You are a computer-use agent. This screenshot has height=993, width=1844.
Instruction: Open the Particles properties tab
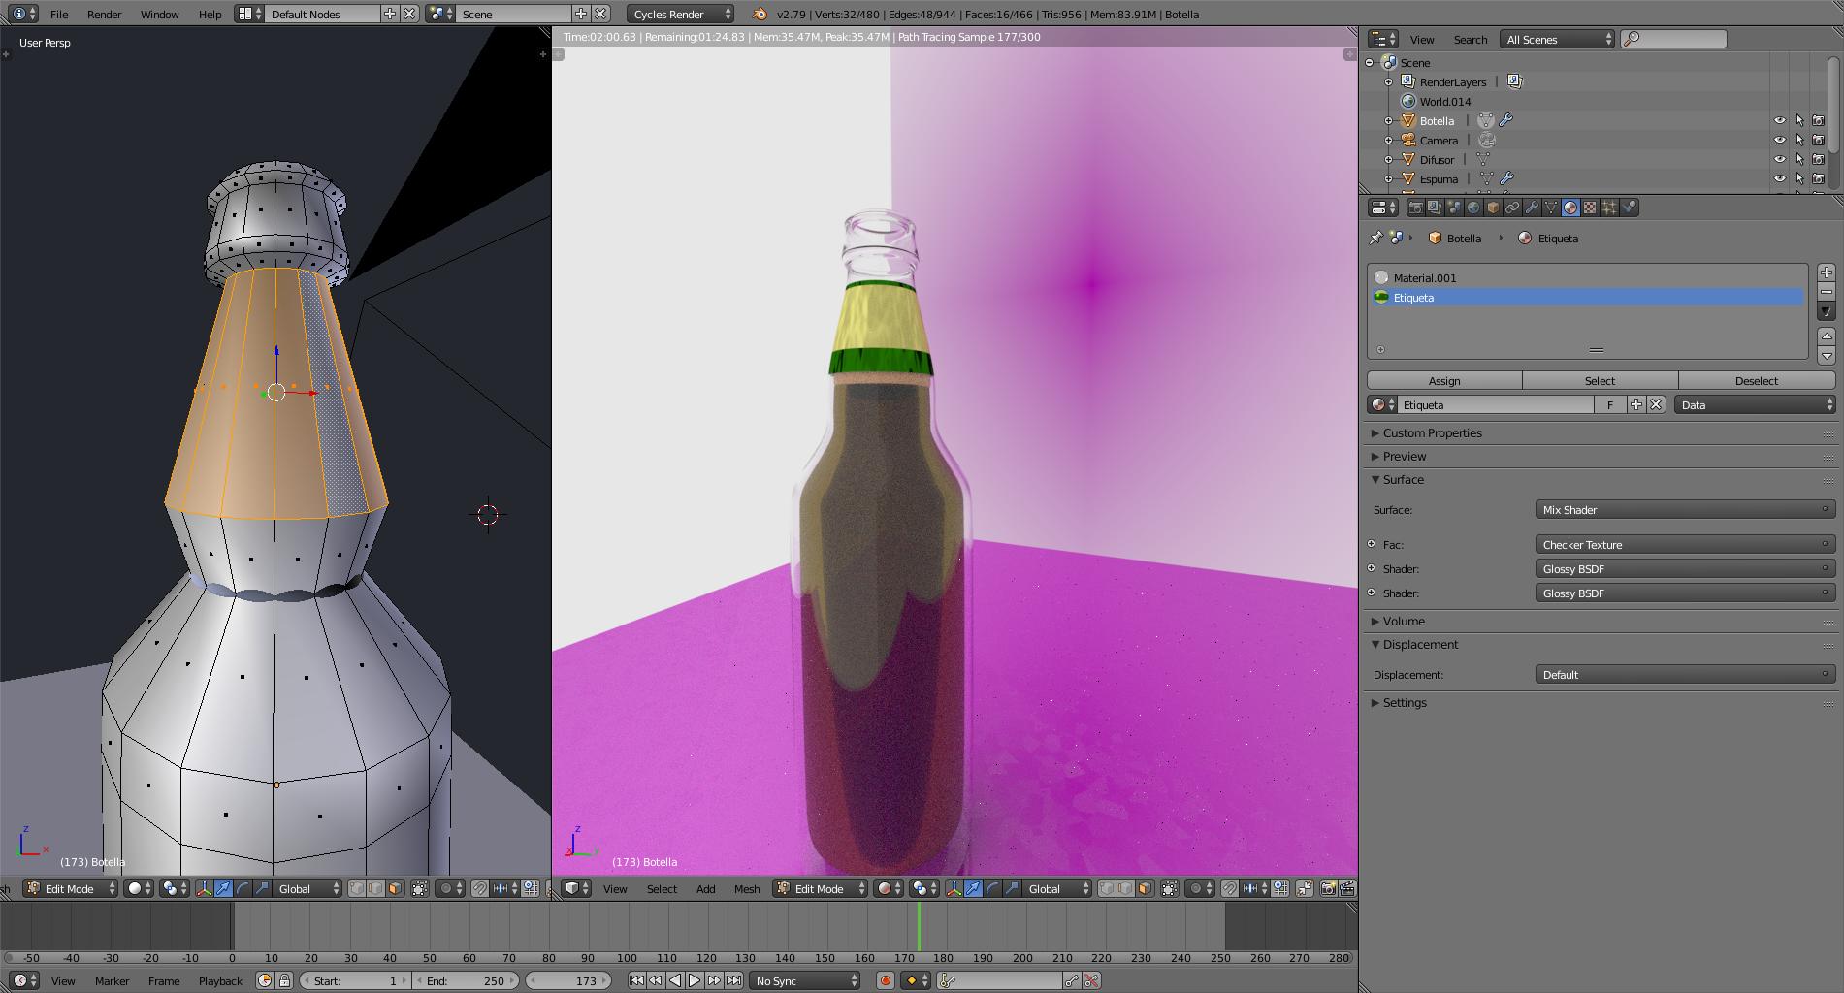[x=1609, y=208]
